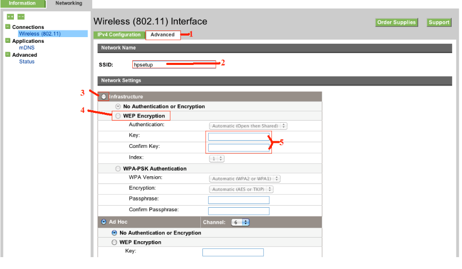Image resolution: width=462 pixels, height=269 pixels.
Task: Switch to the Information tab
Action: tap(23, 4)
